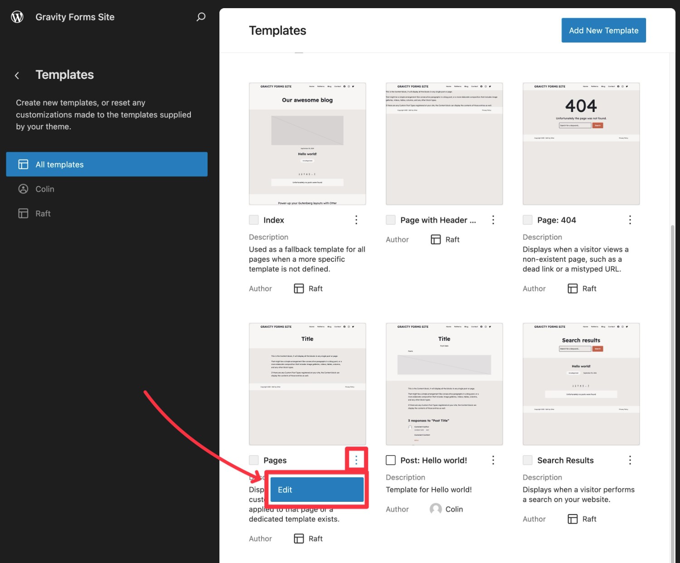Tick the Post: Hello world! checkbox

pyautogui.click(x=391, y=460)
